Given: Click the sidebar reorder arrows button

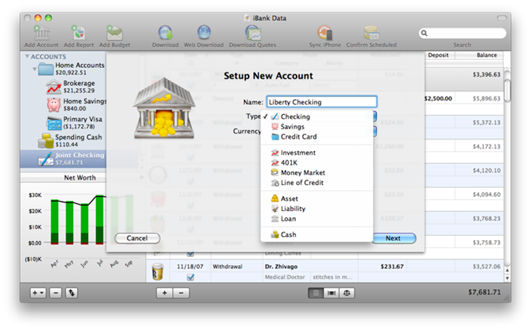Looking at the screenshot, I should pyautogui.click(x=71, y=292).
